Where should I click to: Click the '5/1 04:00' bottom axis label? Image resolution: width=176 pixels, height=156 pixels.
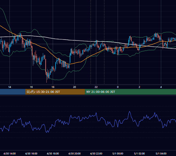point(161,153)
